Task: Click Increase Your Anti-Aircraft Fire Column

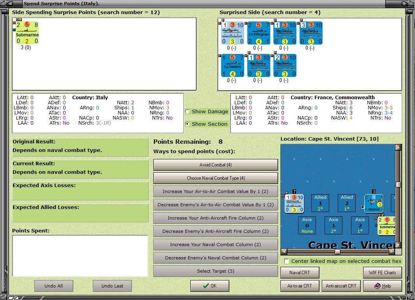Action: coord(215,218)
